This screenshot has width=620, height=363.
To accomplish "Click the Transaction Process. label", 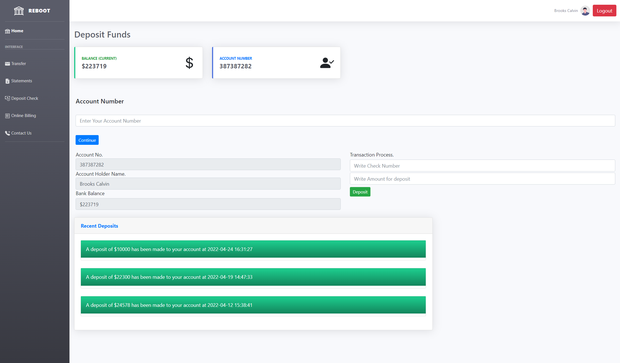I will 372,155.
